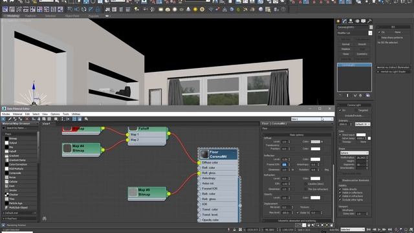Open the Selected key filter dropdown
Screen dimensions: 414x233
click(x=353, y=230)
